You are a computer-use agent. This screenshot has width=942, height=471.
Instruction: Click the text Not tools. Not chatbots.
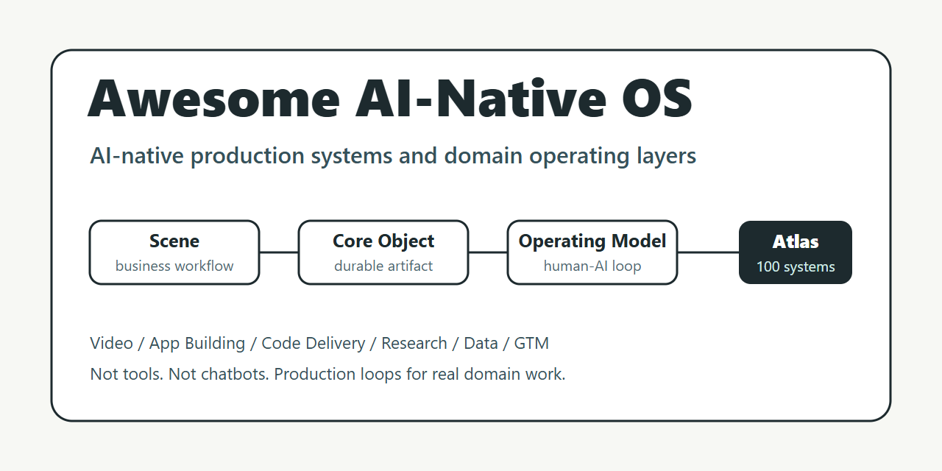click(180, 374)
